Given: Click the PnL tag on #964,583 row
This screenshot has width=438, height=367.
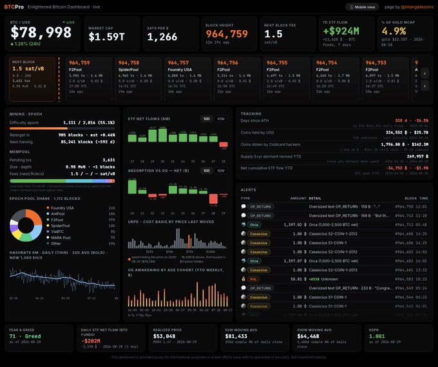Looking at the screenshot, I should click(253, 279).
